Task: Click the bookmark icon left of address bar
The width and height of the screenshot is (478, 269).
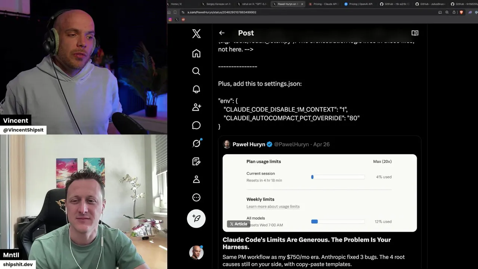Action: pos(175,12)
